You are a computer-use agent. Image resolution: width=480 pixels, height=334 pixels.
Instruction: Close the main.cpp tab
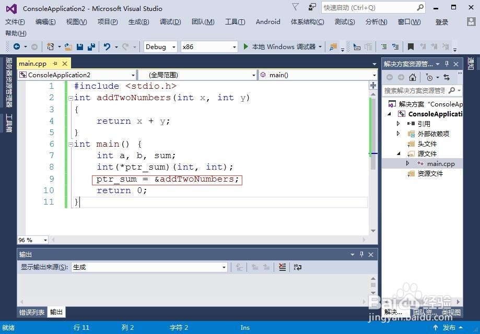click(x=65, y=64)
